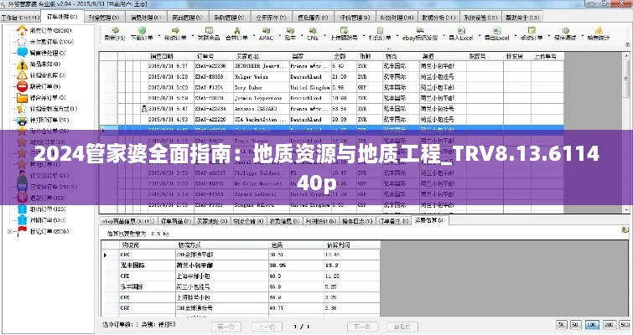Click the 手动订单 manual order icon

pos(532,30)
